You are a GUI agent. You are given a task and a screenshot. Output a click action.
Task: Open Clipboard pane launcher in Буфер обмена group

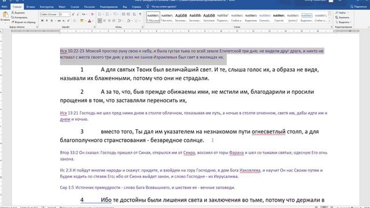point(37,27)
